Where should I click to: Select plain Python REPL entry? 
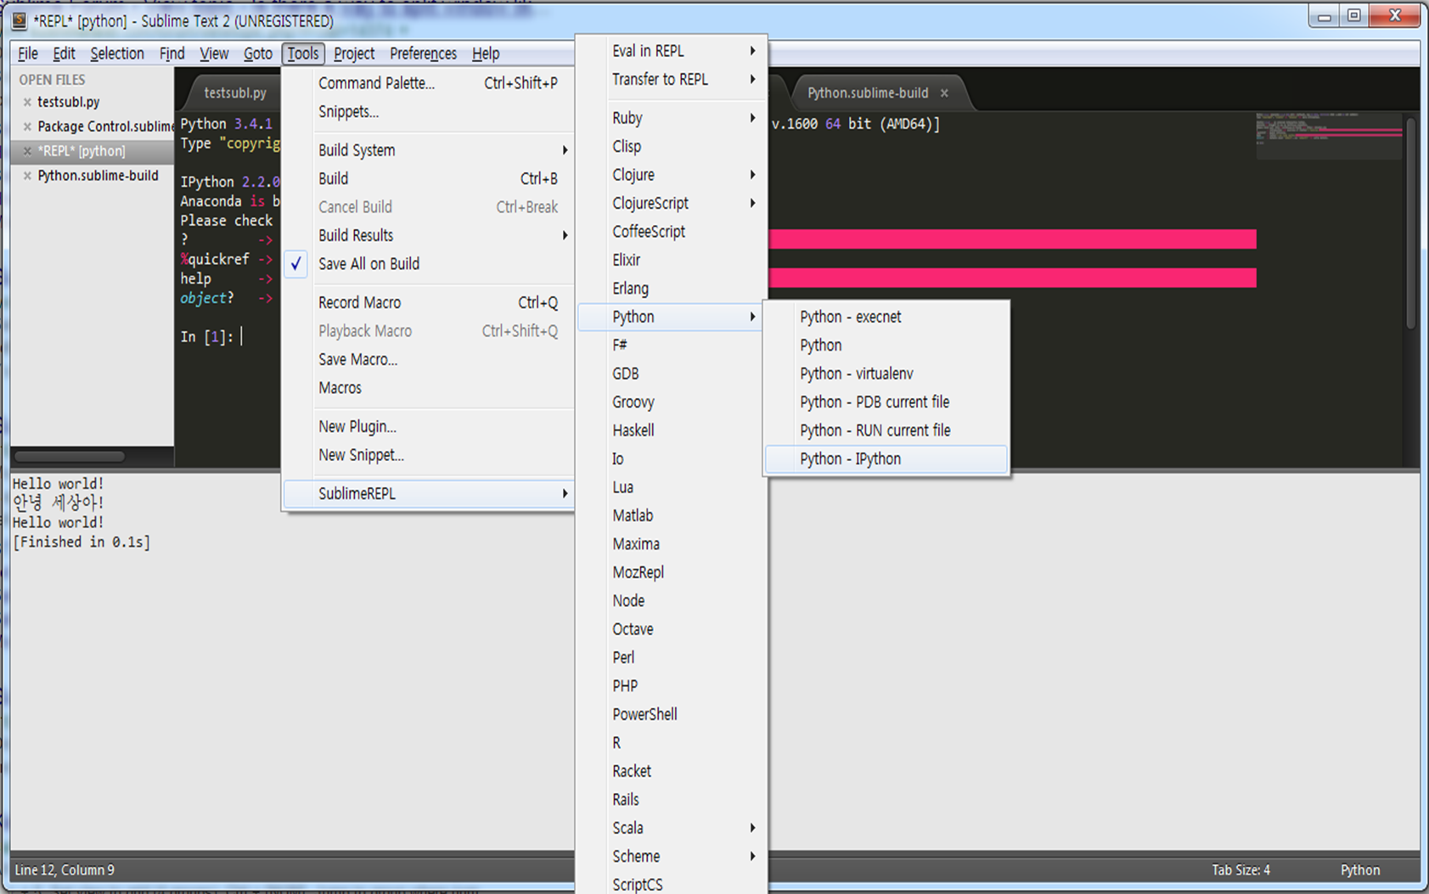[x=886, y=346]
